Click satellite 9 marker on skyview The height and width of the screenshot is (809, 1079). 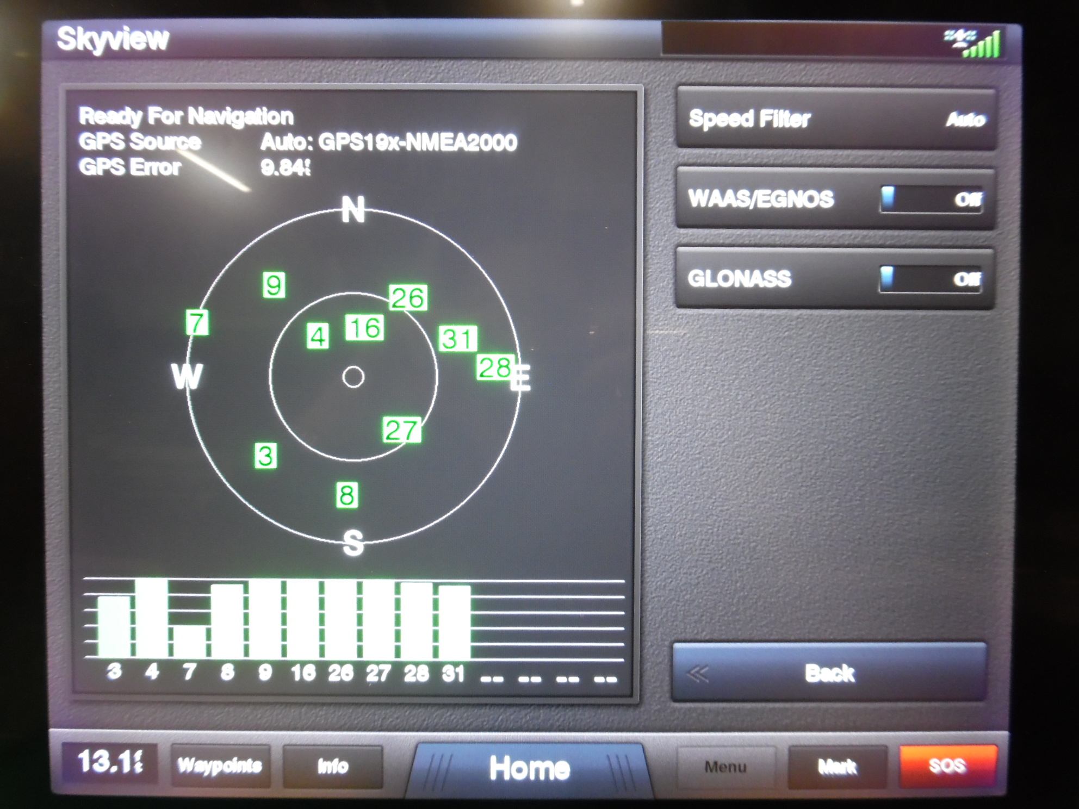click(274, 285)
